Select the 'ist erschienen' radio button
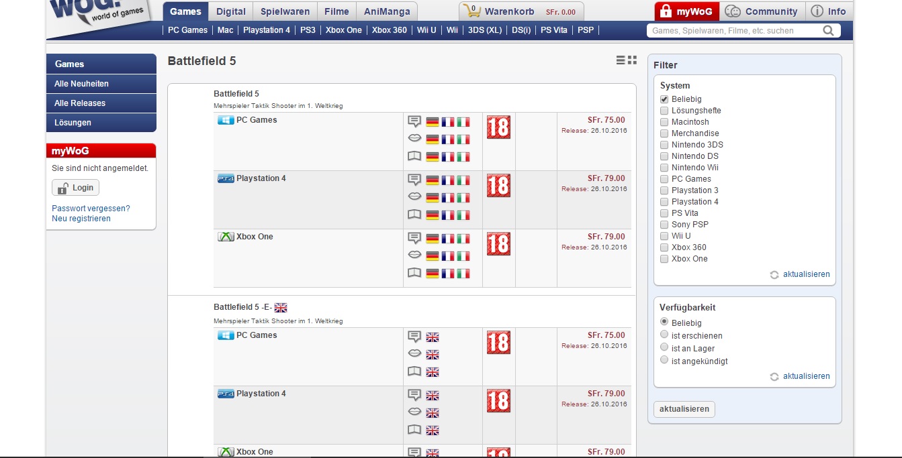 pyautogui.click(x=664, y=335)
